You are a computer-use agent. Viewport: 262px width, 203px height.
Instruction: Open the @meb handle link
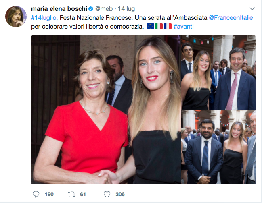pyautogui.click(x=103, y=9)
